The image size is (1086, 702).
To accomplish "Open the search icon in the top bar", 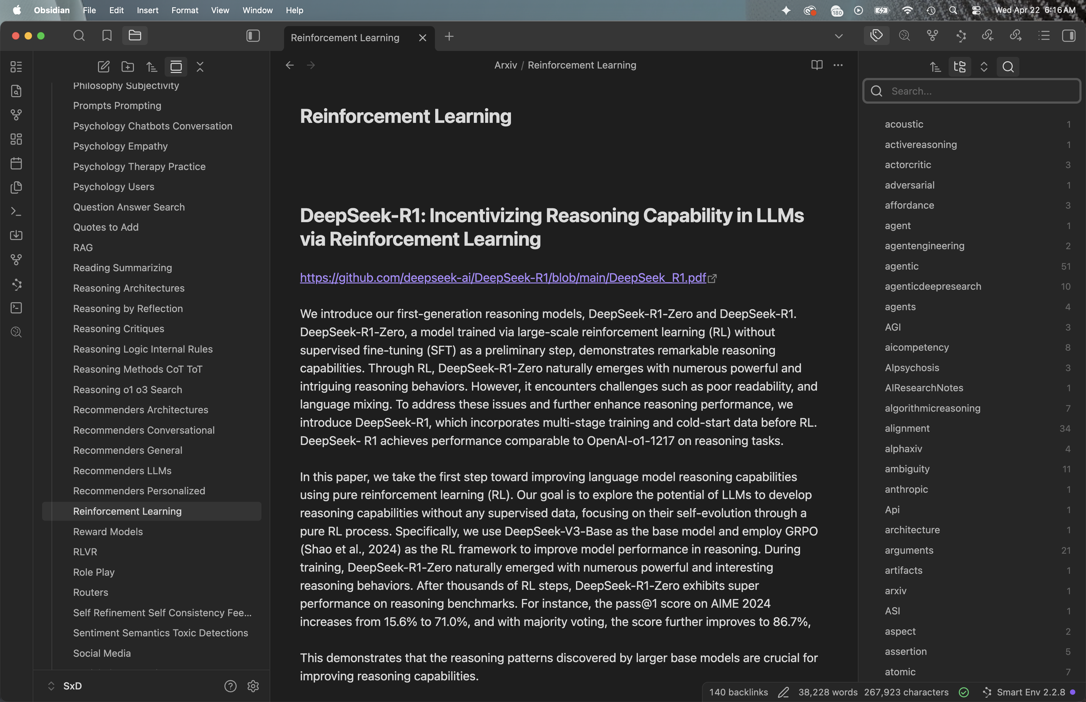I will [x=79, y=36].
